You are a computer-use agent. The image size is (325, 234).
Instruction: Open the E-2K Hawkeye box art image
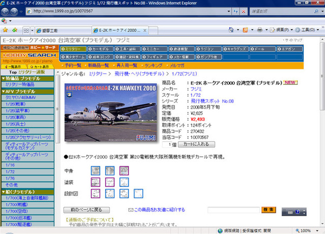[110, 112]
